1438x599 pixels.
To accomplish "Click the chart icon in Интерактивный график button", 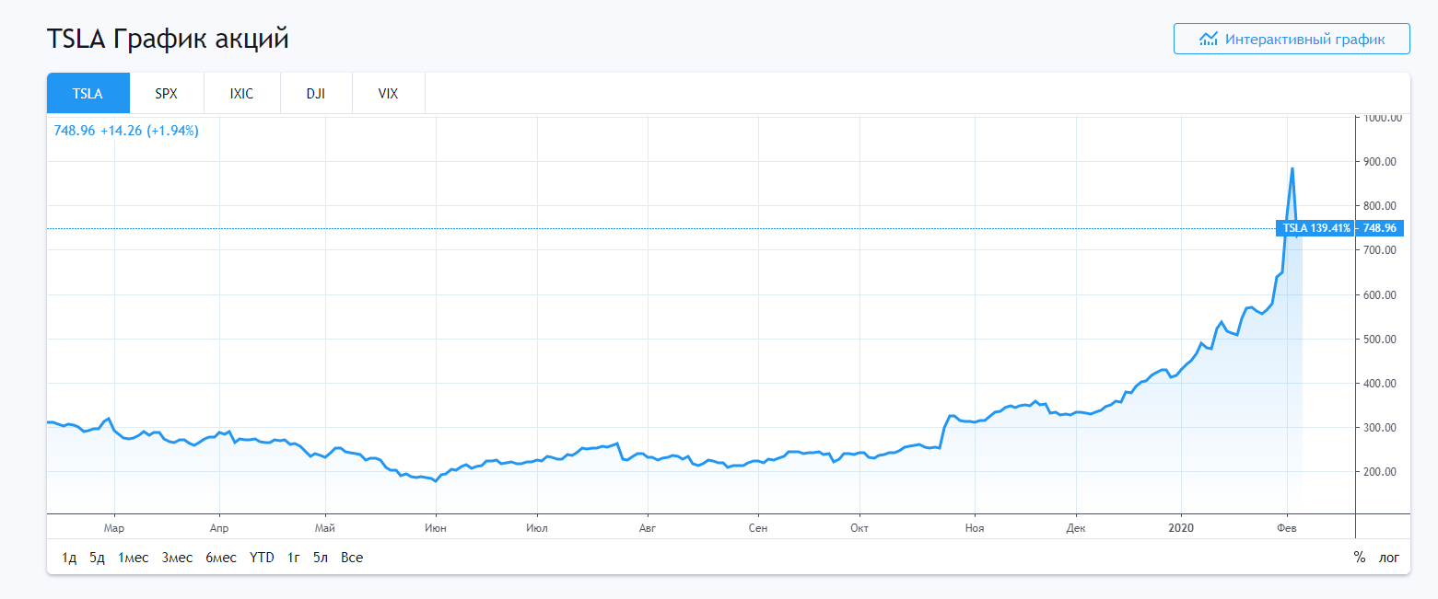I will tap(1209, 39).
